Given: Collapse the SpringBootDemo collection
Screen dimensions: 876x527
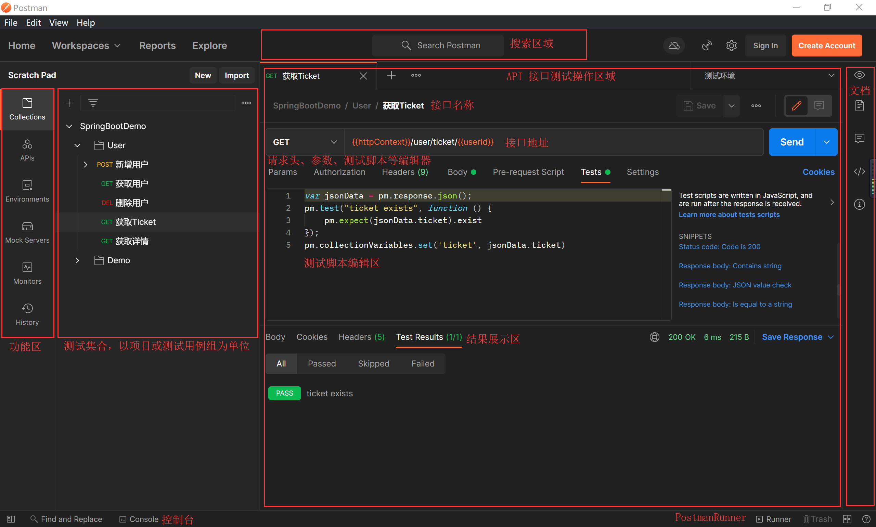Looking at the screenshot, I should [69, 126].
